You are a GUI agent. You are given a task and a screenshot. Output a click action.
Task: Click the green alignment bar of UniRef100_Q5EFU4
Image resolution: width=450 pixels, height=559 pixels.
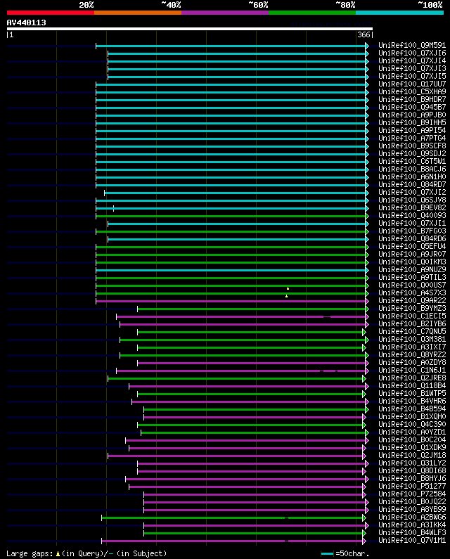pyautogui.click(x=231, y=247)
